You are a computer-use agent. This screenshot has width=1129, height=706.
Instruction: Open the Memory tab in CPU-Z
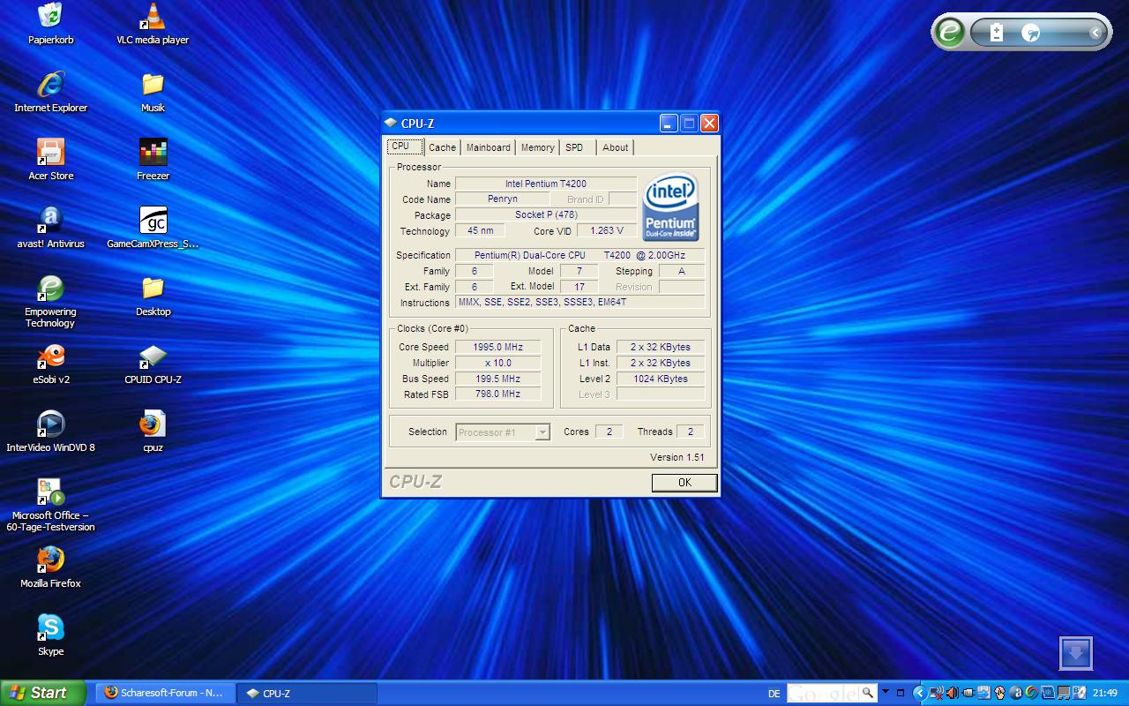(x=537, y=147)
